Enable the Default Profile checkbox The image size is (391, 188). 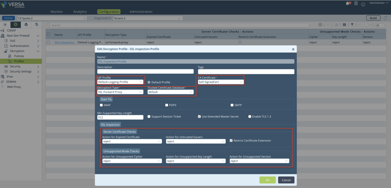pyautogui.click(x=149, y=82)
